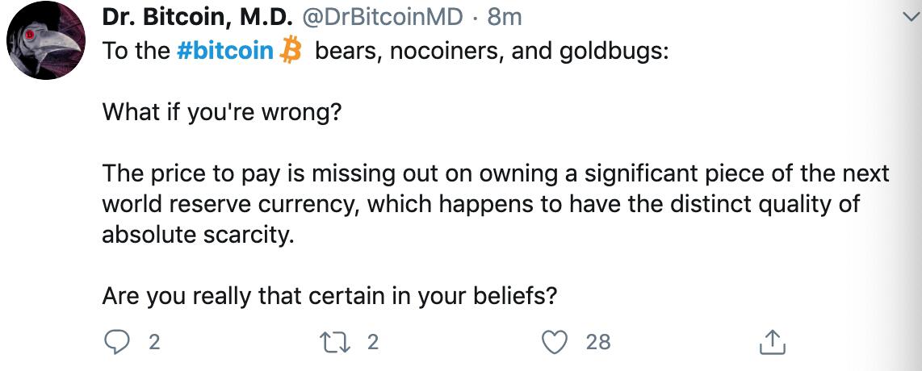Open the plague doctor profile avatar
The image size is (922, 371).
point(46,40)
